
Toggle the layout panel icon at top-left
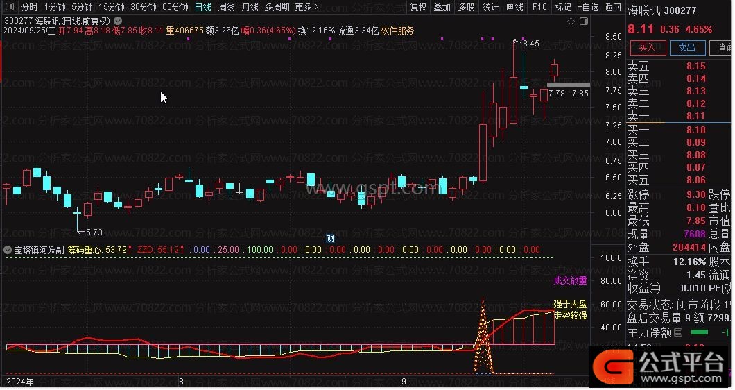(10, 7)
